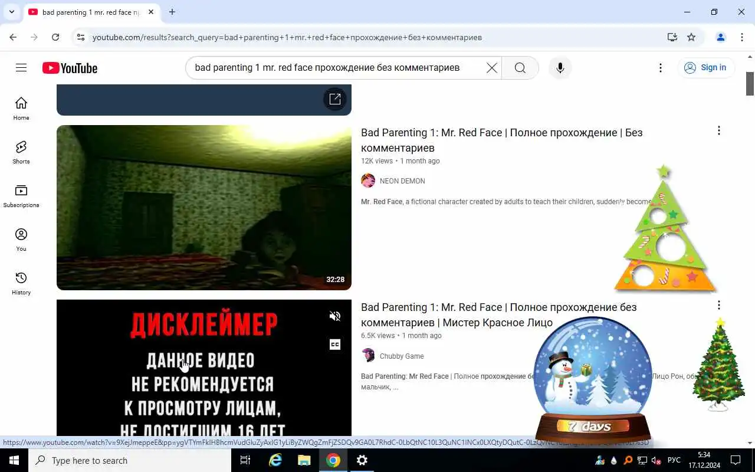The height and width of the screenshot is (472, 755).
Task: Open File Explorer from taskbar
Action: coord(304,460)
